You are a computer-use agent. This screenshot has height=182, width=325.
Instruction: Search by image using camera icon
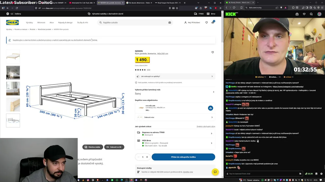[170, 22]
